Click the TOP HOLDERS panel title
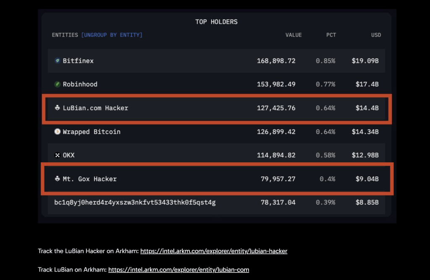 (x=216, y=22)
